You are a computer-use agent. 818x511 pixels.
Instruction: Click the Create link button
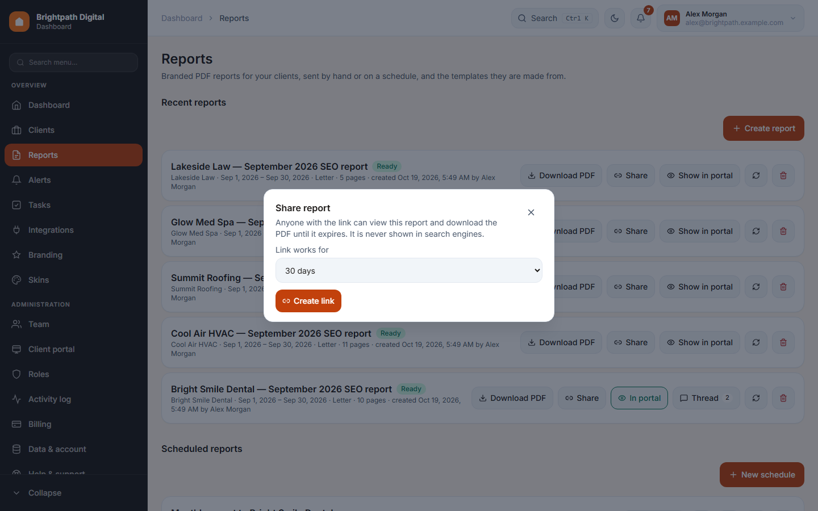[x=308, y=301]
